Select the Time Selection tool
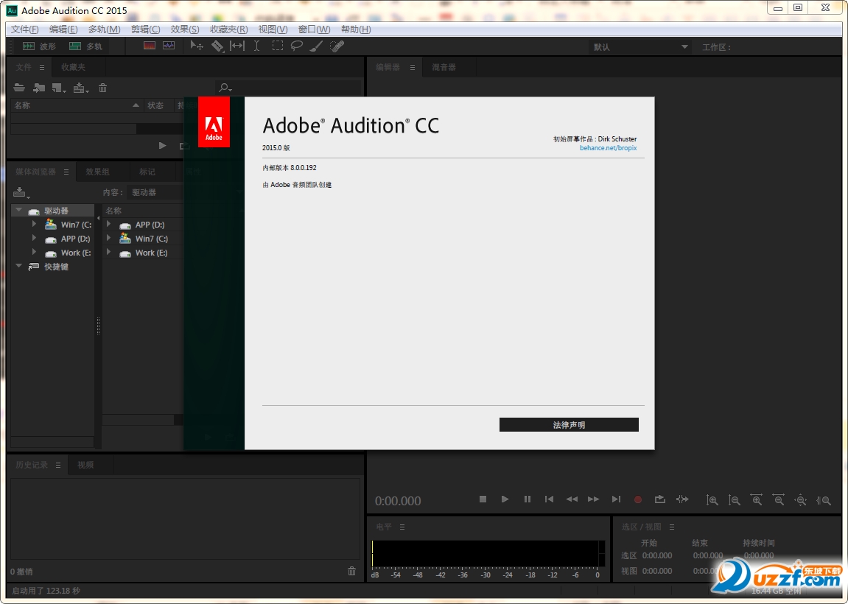This screenshot has width=848, height=604. pos(257,46)
